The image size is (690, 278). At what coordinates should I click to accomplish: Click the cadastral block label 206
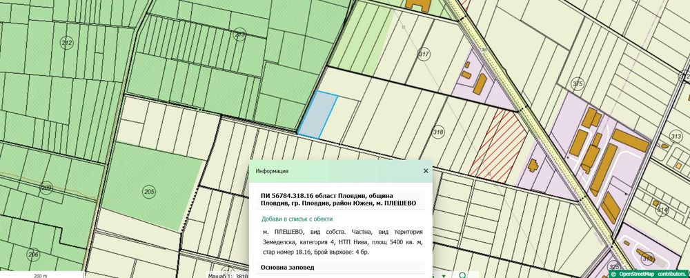click(x=33, y=254)
